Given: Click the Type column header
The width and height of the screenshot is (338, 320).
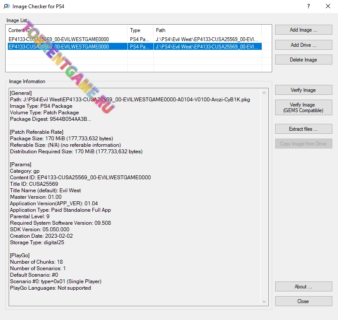Looking at the screenshot, I should (140, 30).
